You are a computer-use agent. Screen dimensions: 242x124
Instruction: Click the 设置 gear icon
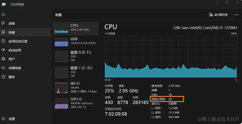click(3, 119)
